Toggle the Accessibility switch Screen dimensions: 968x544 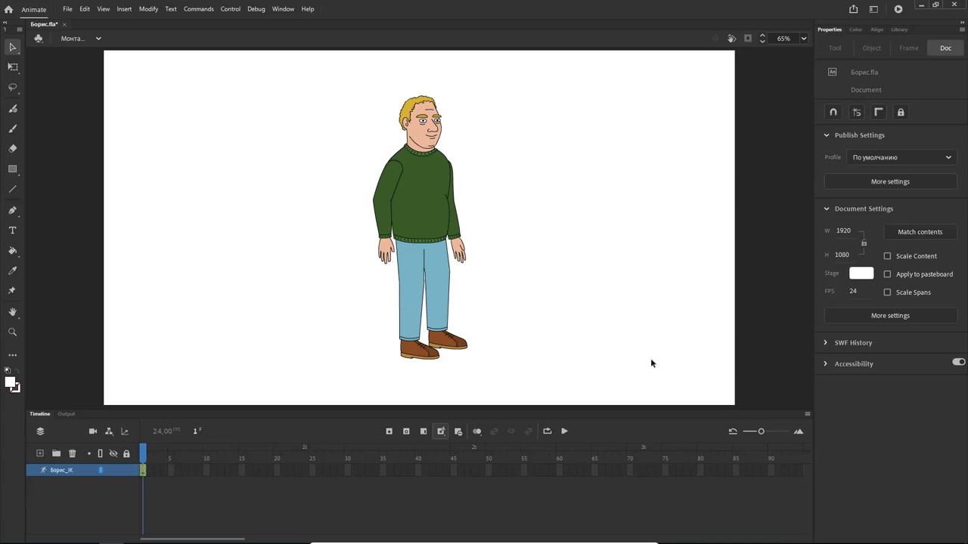[x=959, y=362]
